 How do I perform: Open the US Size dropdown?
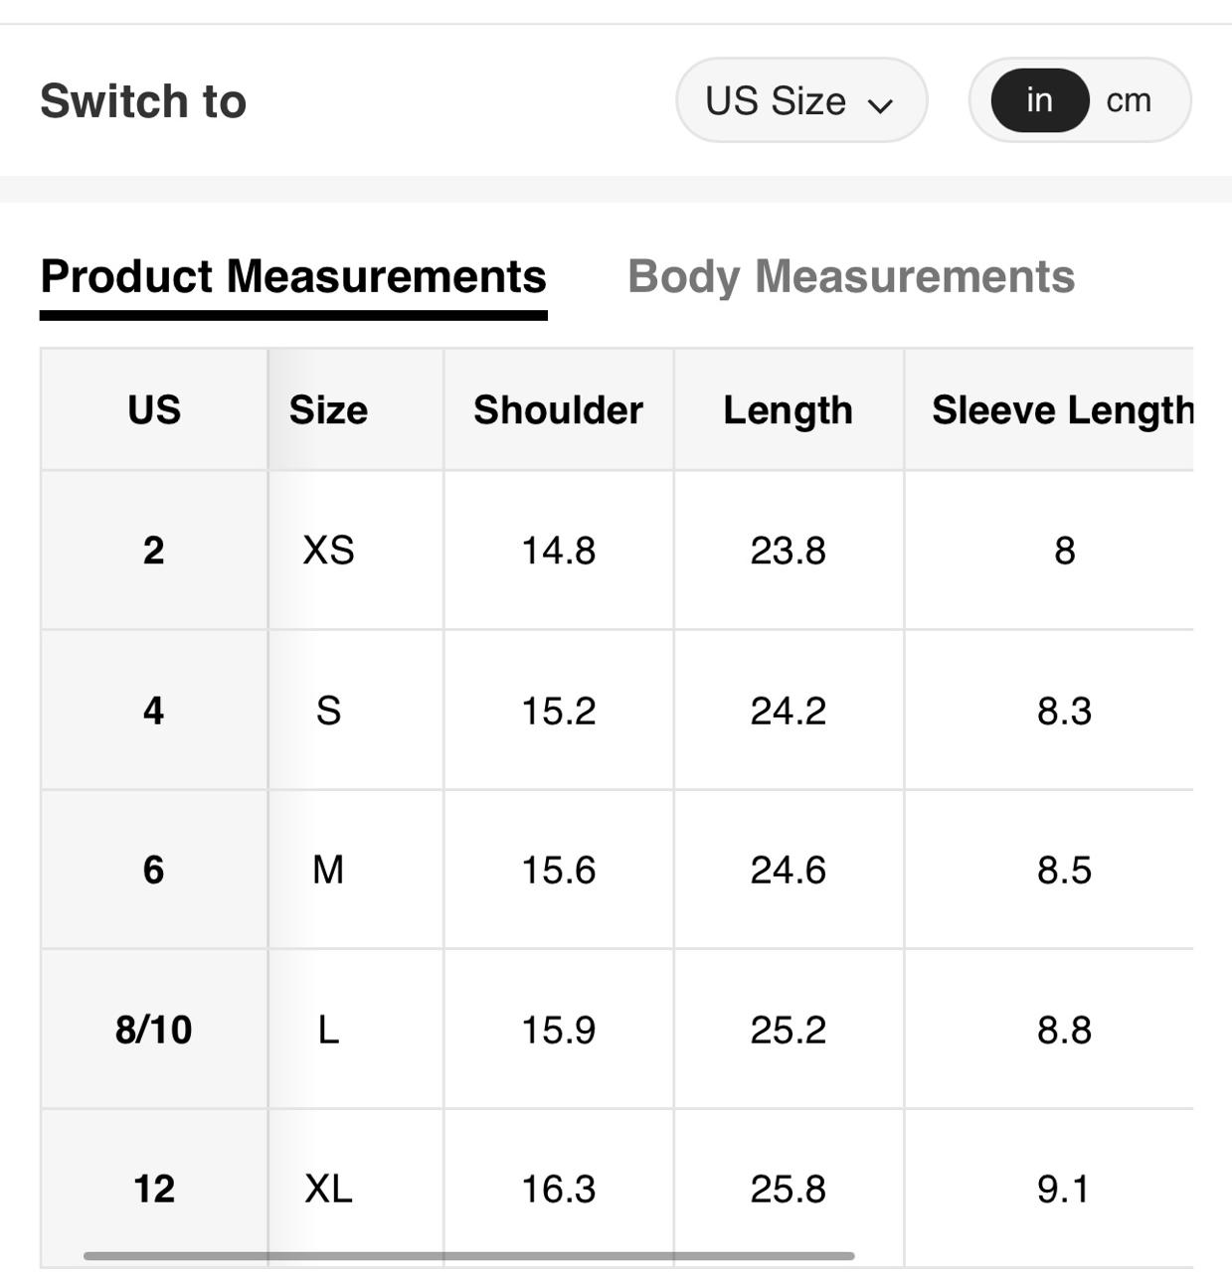click(800, 100)
